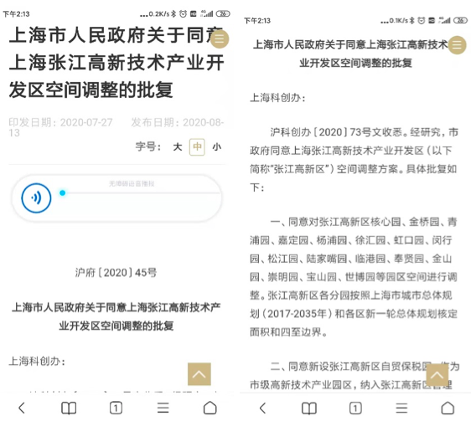
Task: Open the gold hamburger menu on left screen
Action: pos(220,39)
